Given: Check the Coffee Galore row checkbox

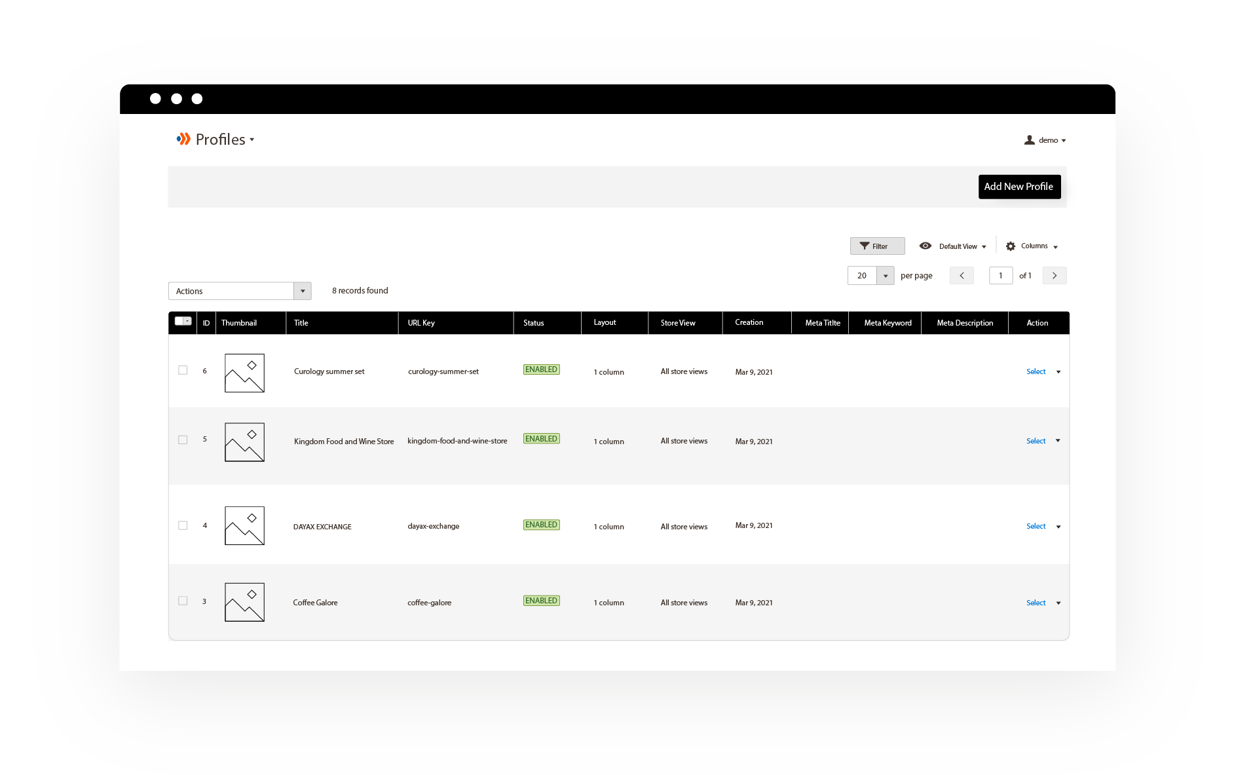Looking at the screenshot, I should click(183, 601).
